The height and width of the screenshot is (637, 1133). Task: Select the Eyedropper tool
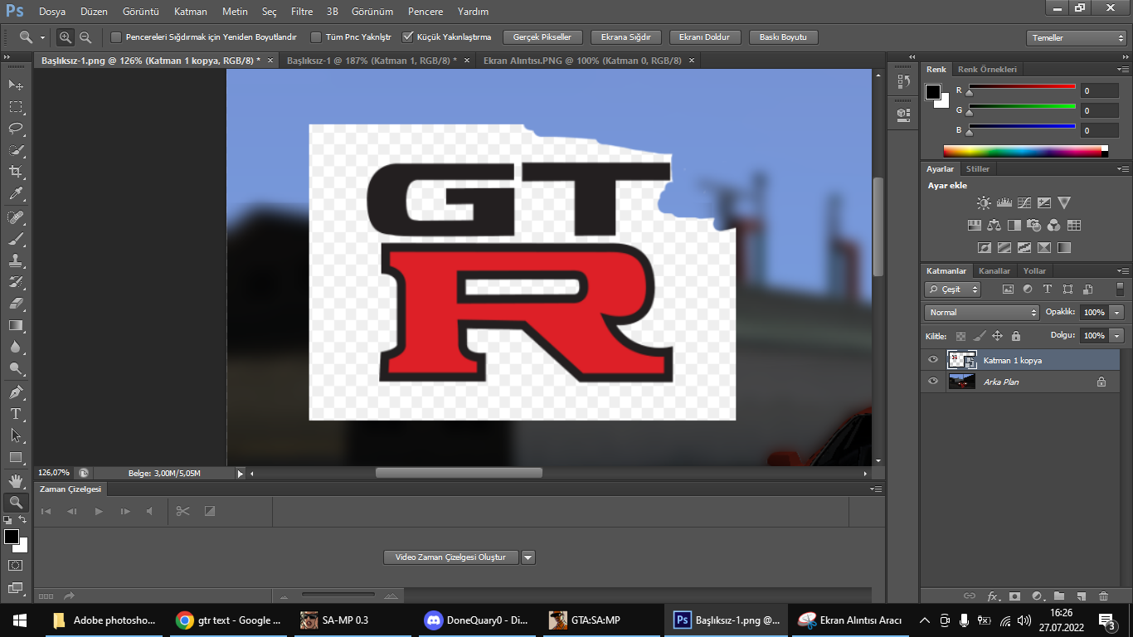click(16, 194)
